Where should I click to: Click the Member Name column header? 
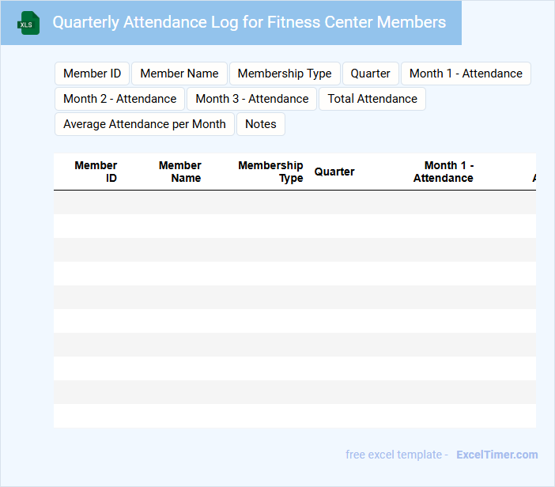(180, 172)
